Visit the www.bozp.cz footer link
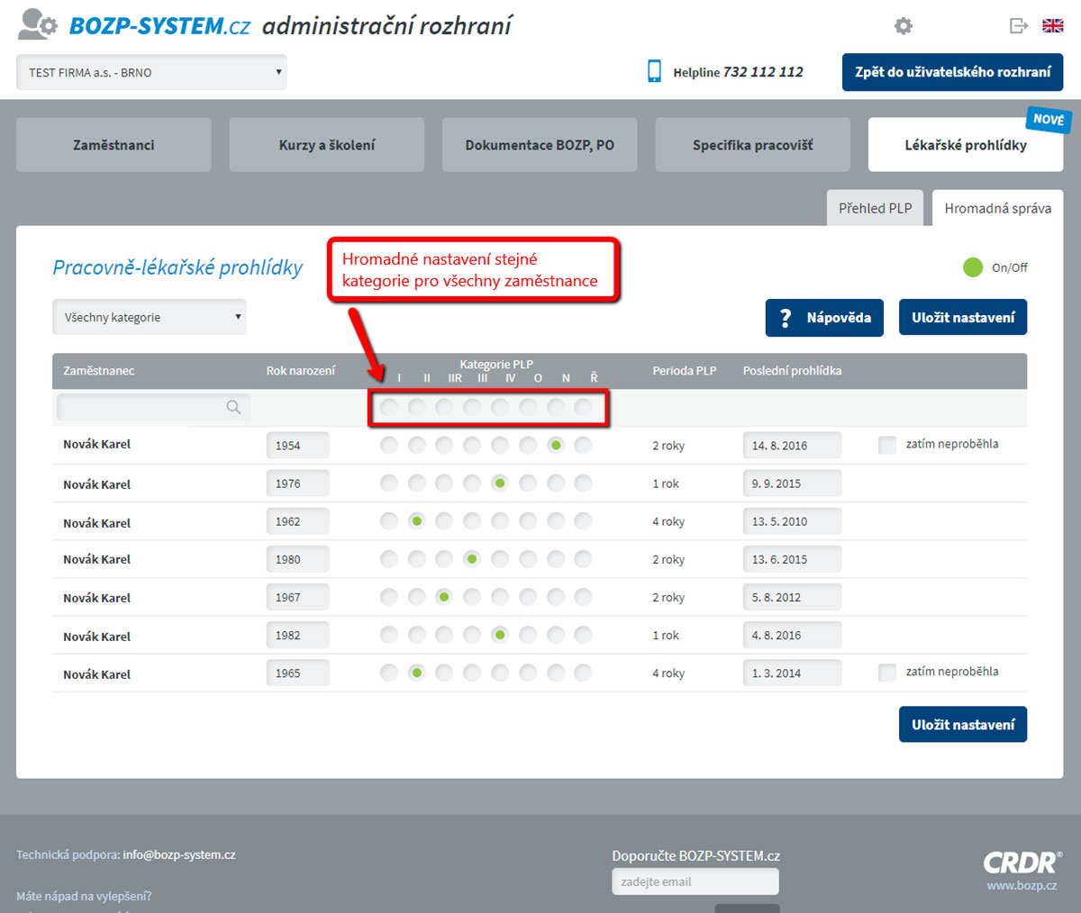This screenshot has height=913, width=1081. pyautogui.click(x=1022, y=886)
